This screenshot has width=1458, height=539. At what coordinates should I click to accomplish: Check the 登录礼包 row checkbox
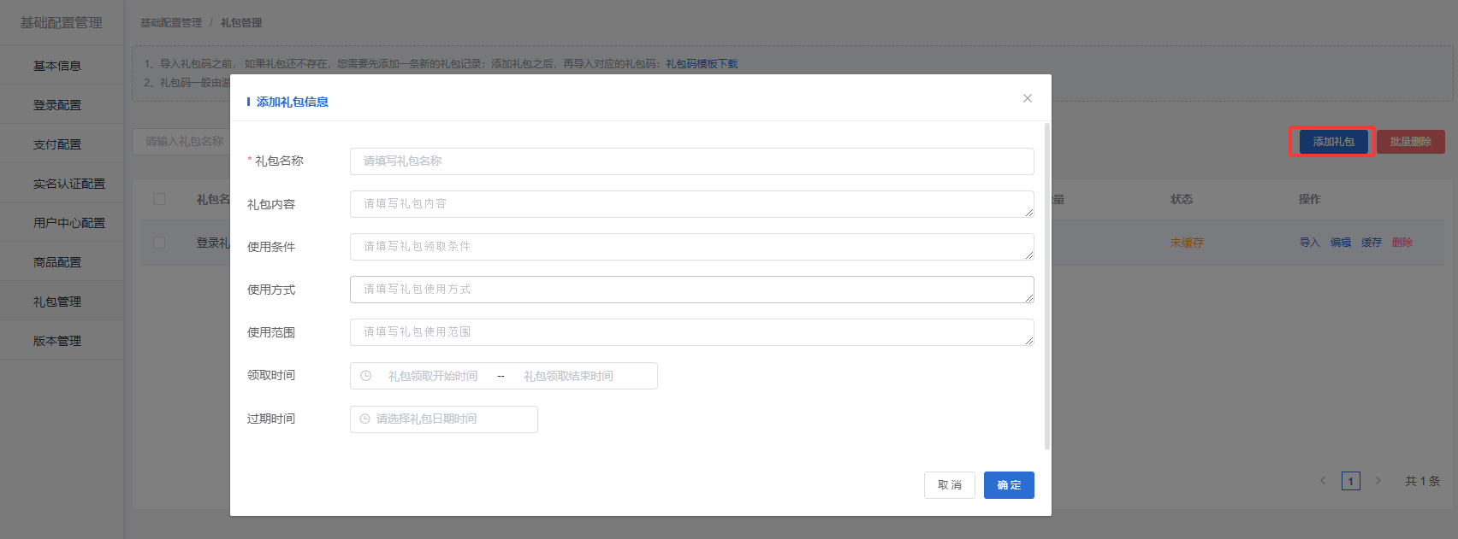tap(159, 243)
